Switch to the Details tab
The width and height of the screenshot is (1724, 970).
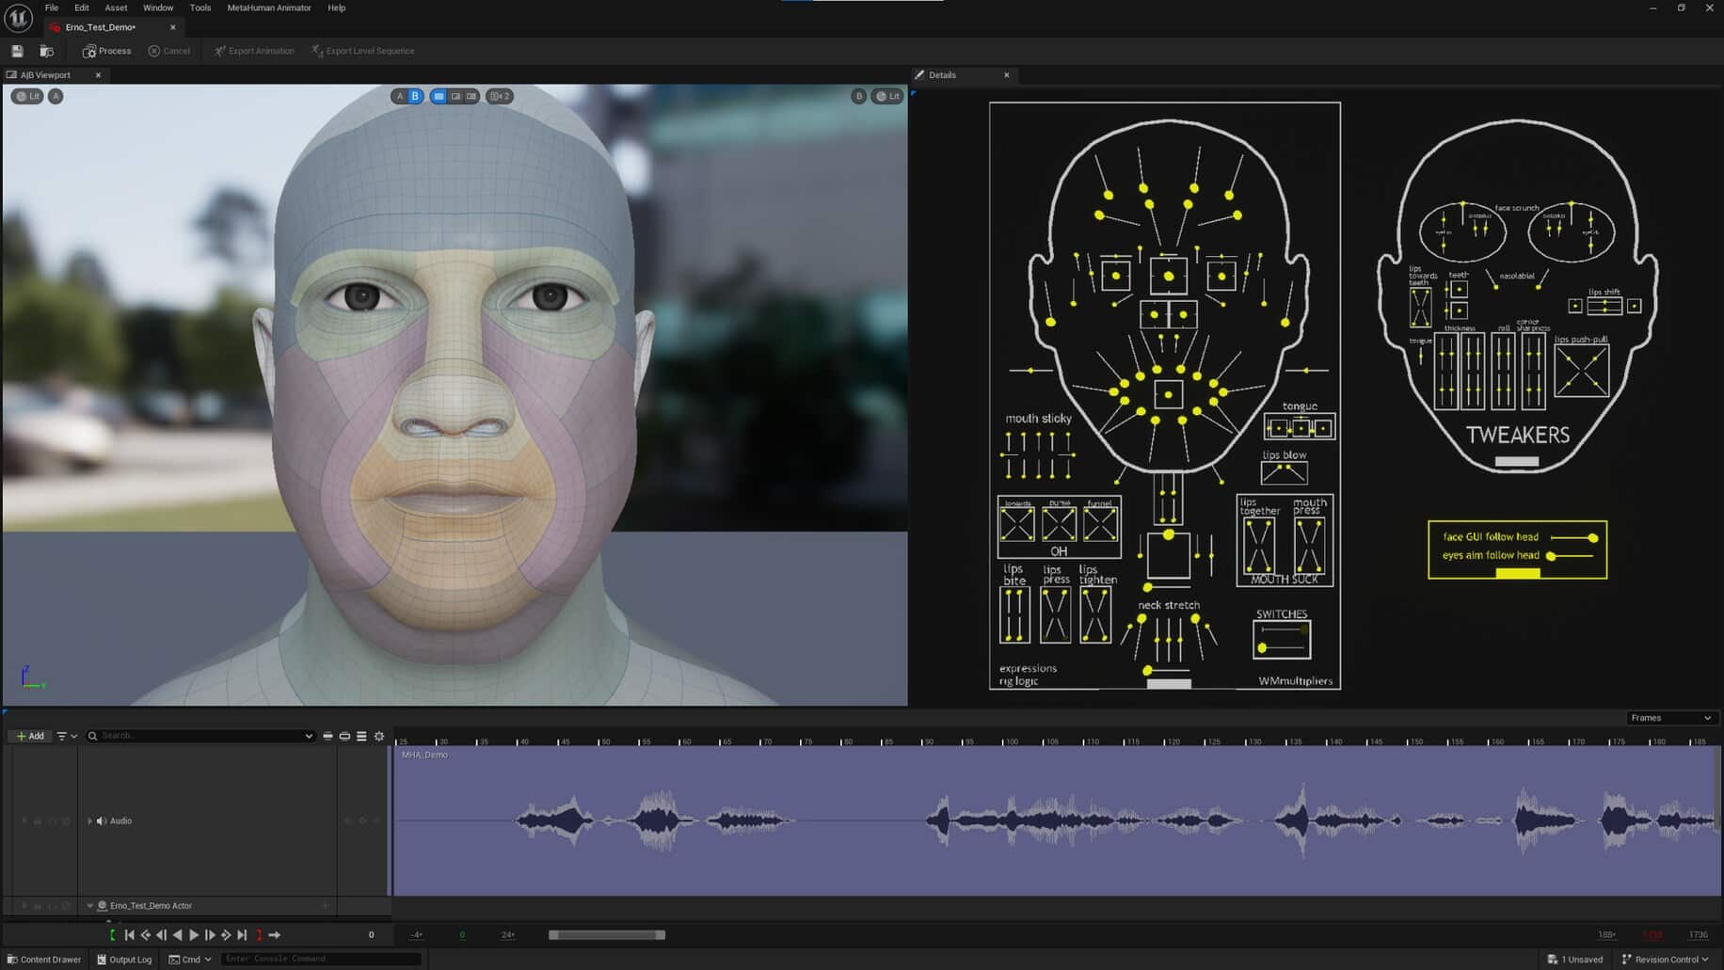[x=941, y=74]
